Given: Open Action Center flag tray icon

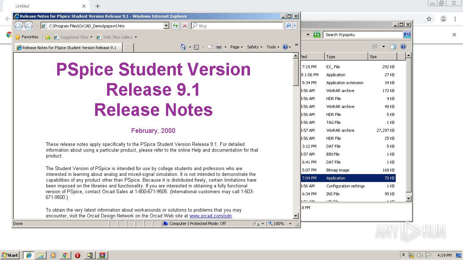Looking at the screenshot, I should [429, 255].
